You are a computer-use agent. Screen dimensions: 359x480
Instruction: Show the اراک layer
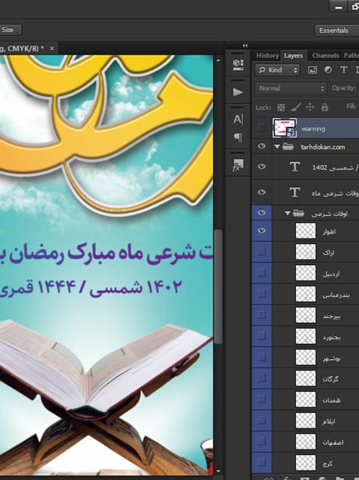(x=261, y=252)
